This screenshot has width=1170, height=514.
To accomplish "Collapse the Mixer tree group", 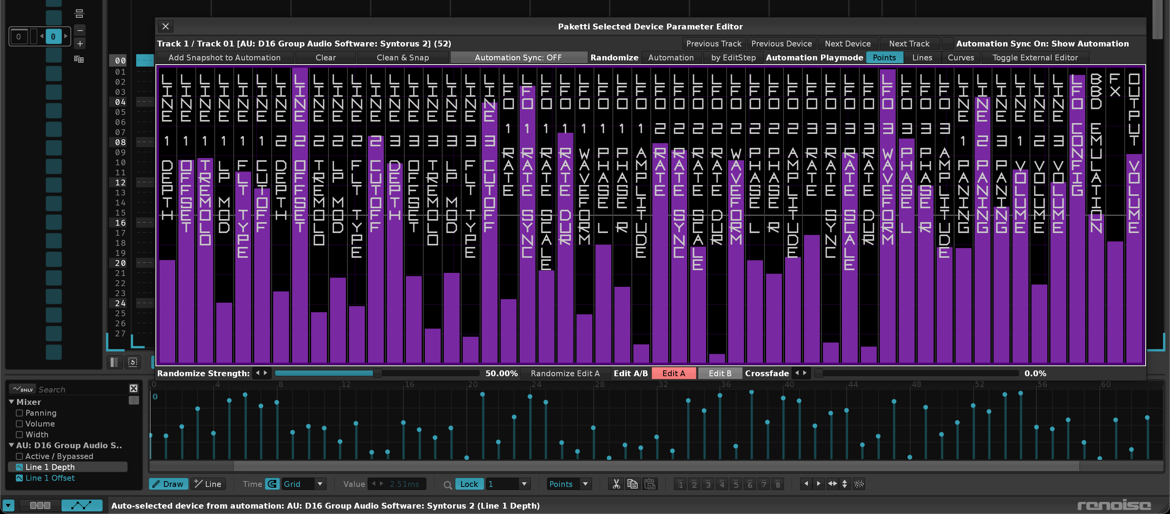I will pyautogui.click(x=11, y=402).
